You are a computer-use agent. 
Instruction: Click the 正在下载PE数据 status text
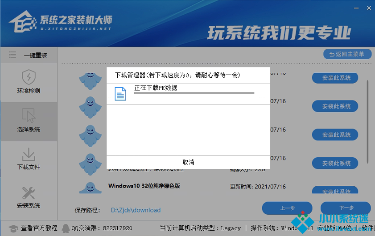(x=156, y=88)
